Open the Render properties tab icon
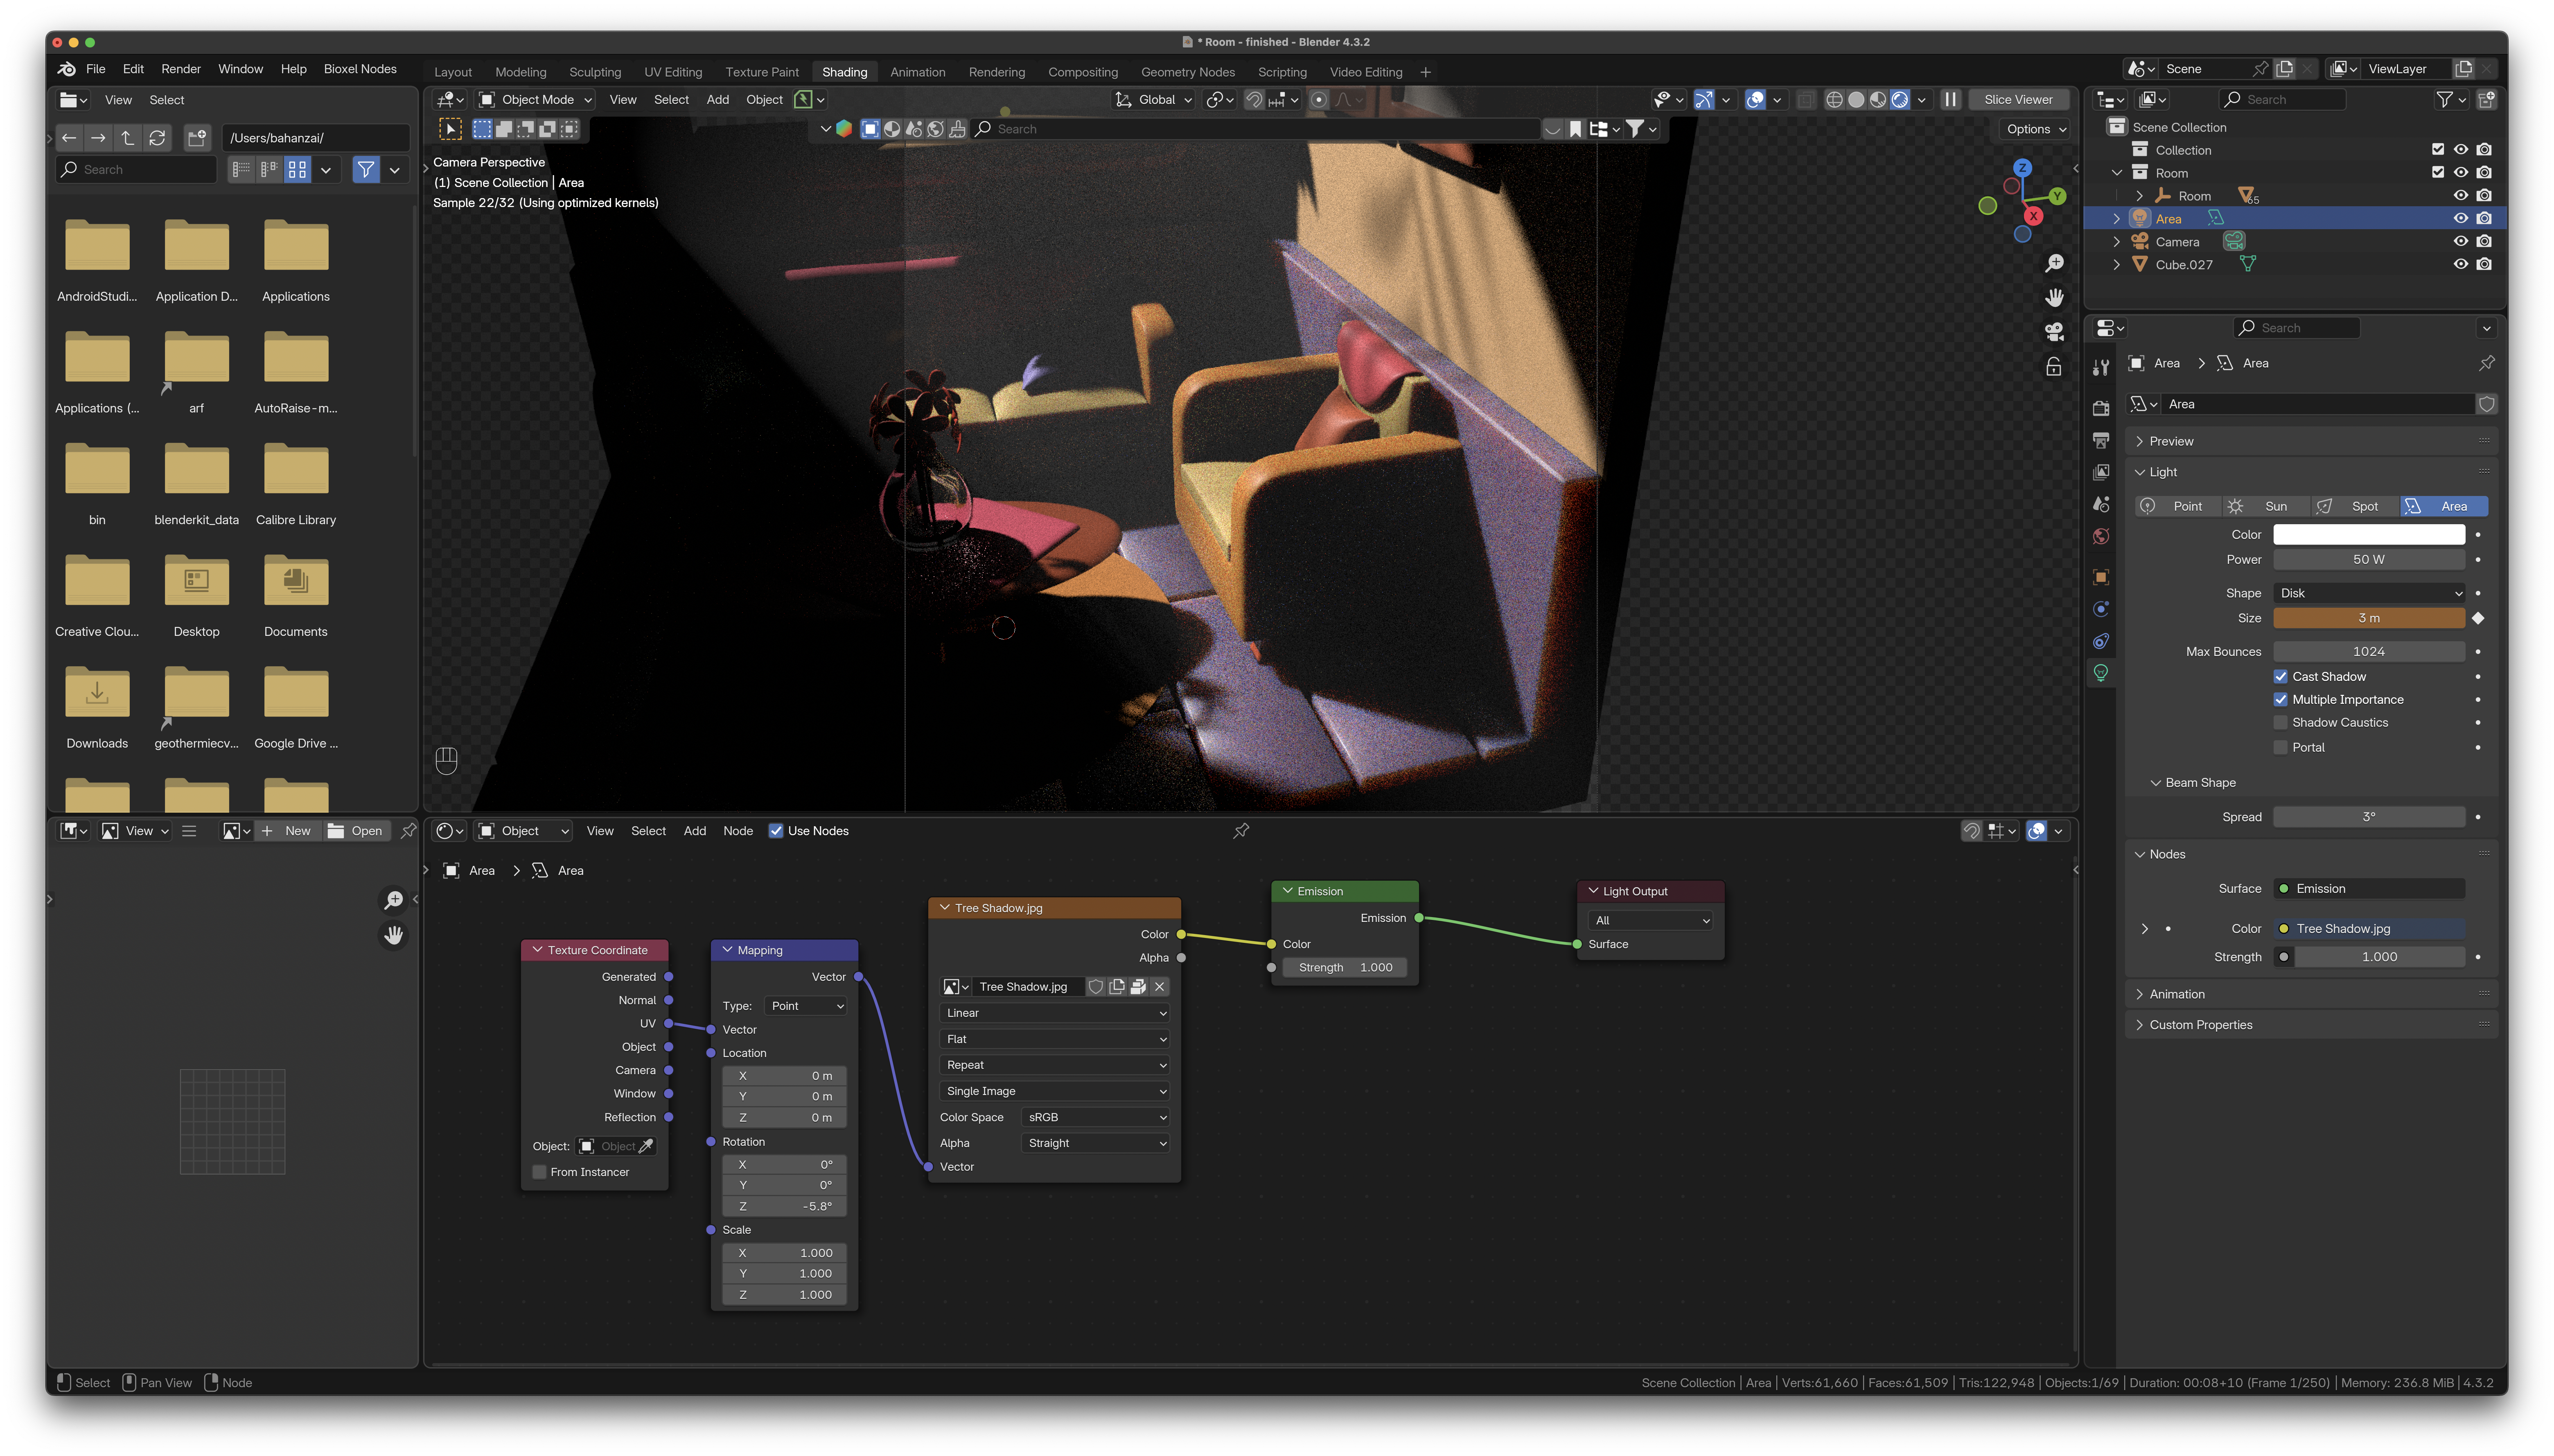 coord(2101,407)
